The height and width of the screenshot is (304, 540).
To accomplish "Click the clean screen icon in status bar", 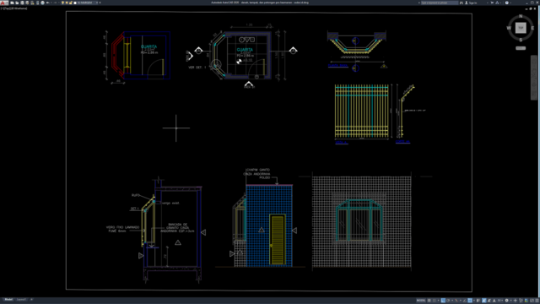I will [x=532, y=301].
